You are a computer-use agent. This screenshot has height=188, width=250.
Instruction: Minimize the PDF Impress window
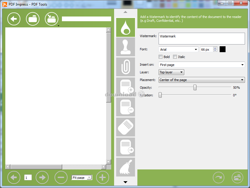[x=222, y=3]
